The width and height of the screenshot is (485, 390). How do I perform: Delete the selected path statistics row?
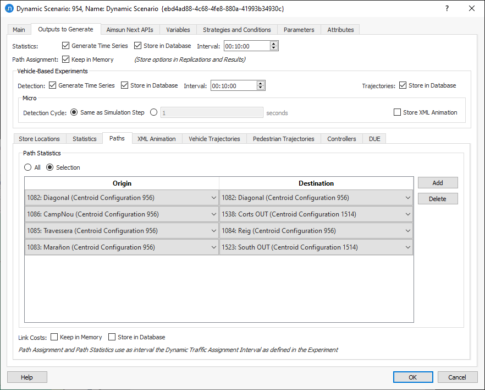[x=437, y=198]
